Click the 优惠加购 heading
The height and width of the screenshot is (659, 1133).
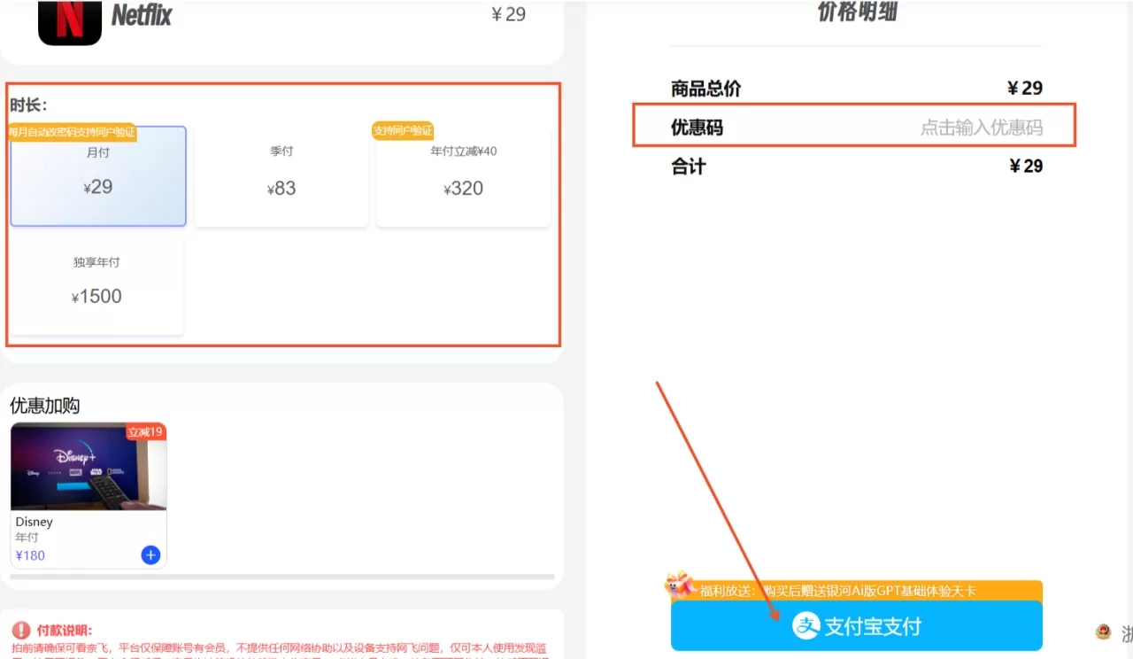(x=45, y=406)
